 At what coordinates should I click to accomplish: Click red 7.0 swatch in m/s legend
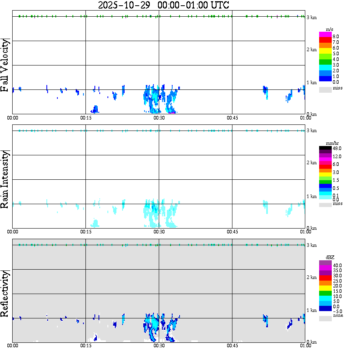[x=325, y=40]
